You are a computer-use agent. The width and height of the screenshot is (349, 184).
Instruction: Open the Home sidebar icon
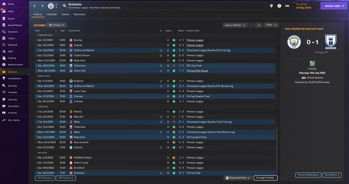point(4,4)
